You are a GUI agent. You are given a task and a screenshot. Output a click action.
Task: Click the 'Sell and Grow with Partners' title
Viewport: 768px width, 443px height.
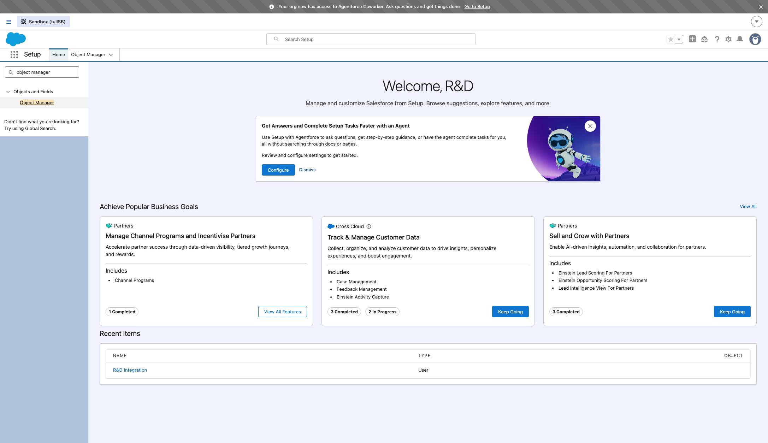(589, 236)
